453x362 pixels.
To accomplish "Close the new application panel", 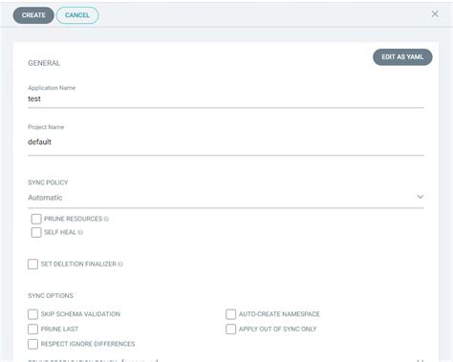I will pyautogui.click(x=435, y=14).
